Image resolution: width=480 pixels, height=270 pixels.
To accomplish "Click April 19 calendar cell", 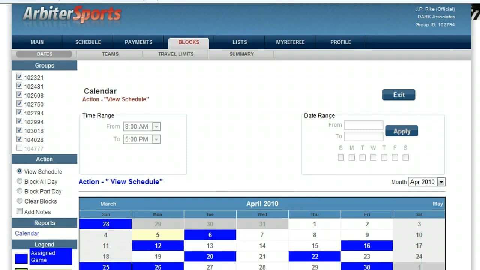I will pos(158,257).
